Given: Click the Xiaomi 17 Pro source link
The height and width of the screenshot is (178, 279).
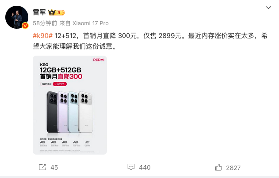Looking at the screenshot, I should pos(91,23).
